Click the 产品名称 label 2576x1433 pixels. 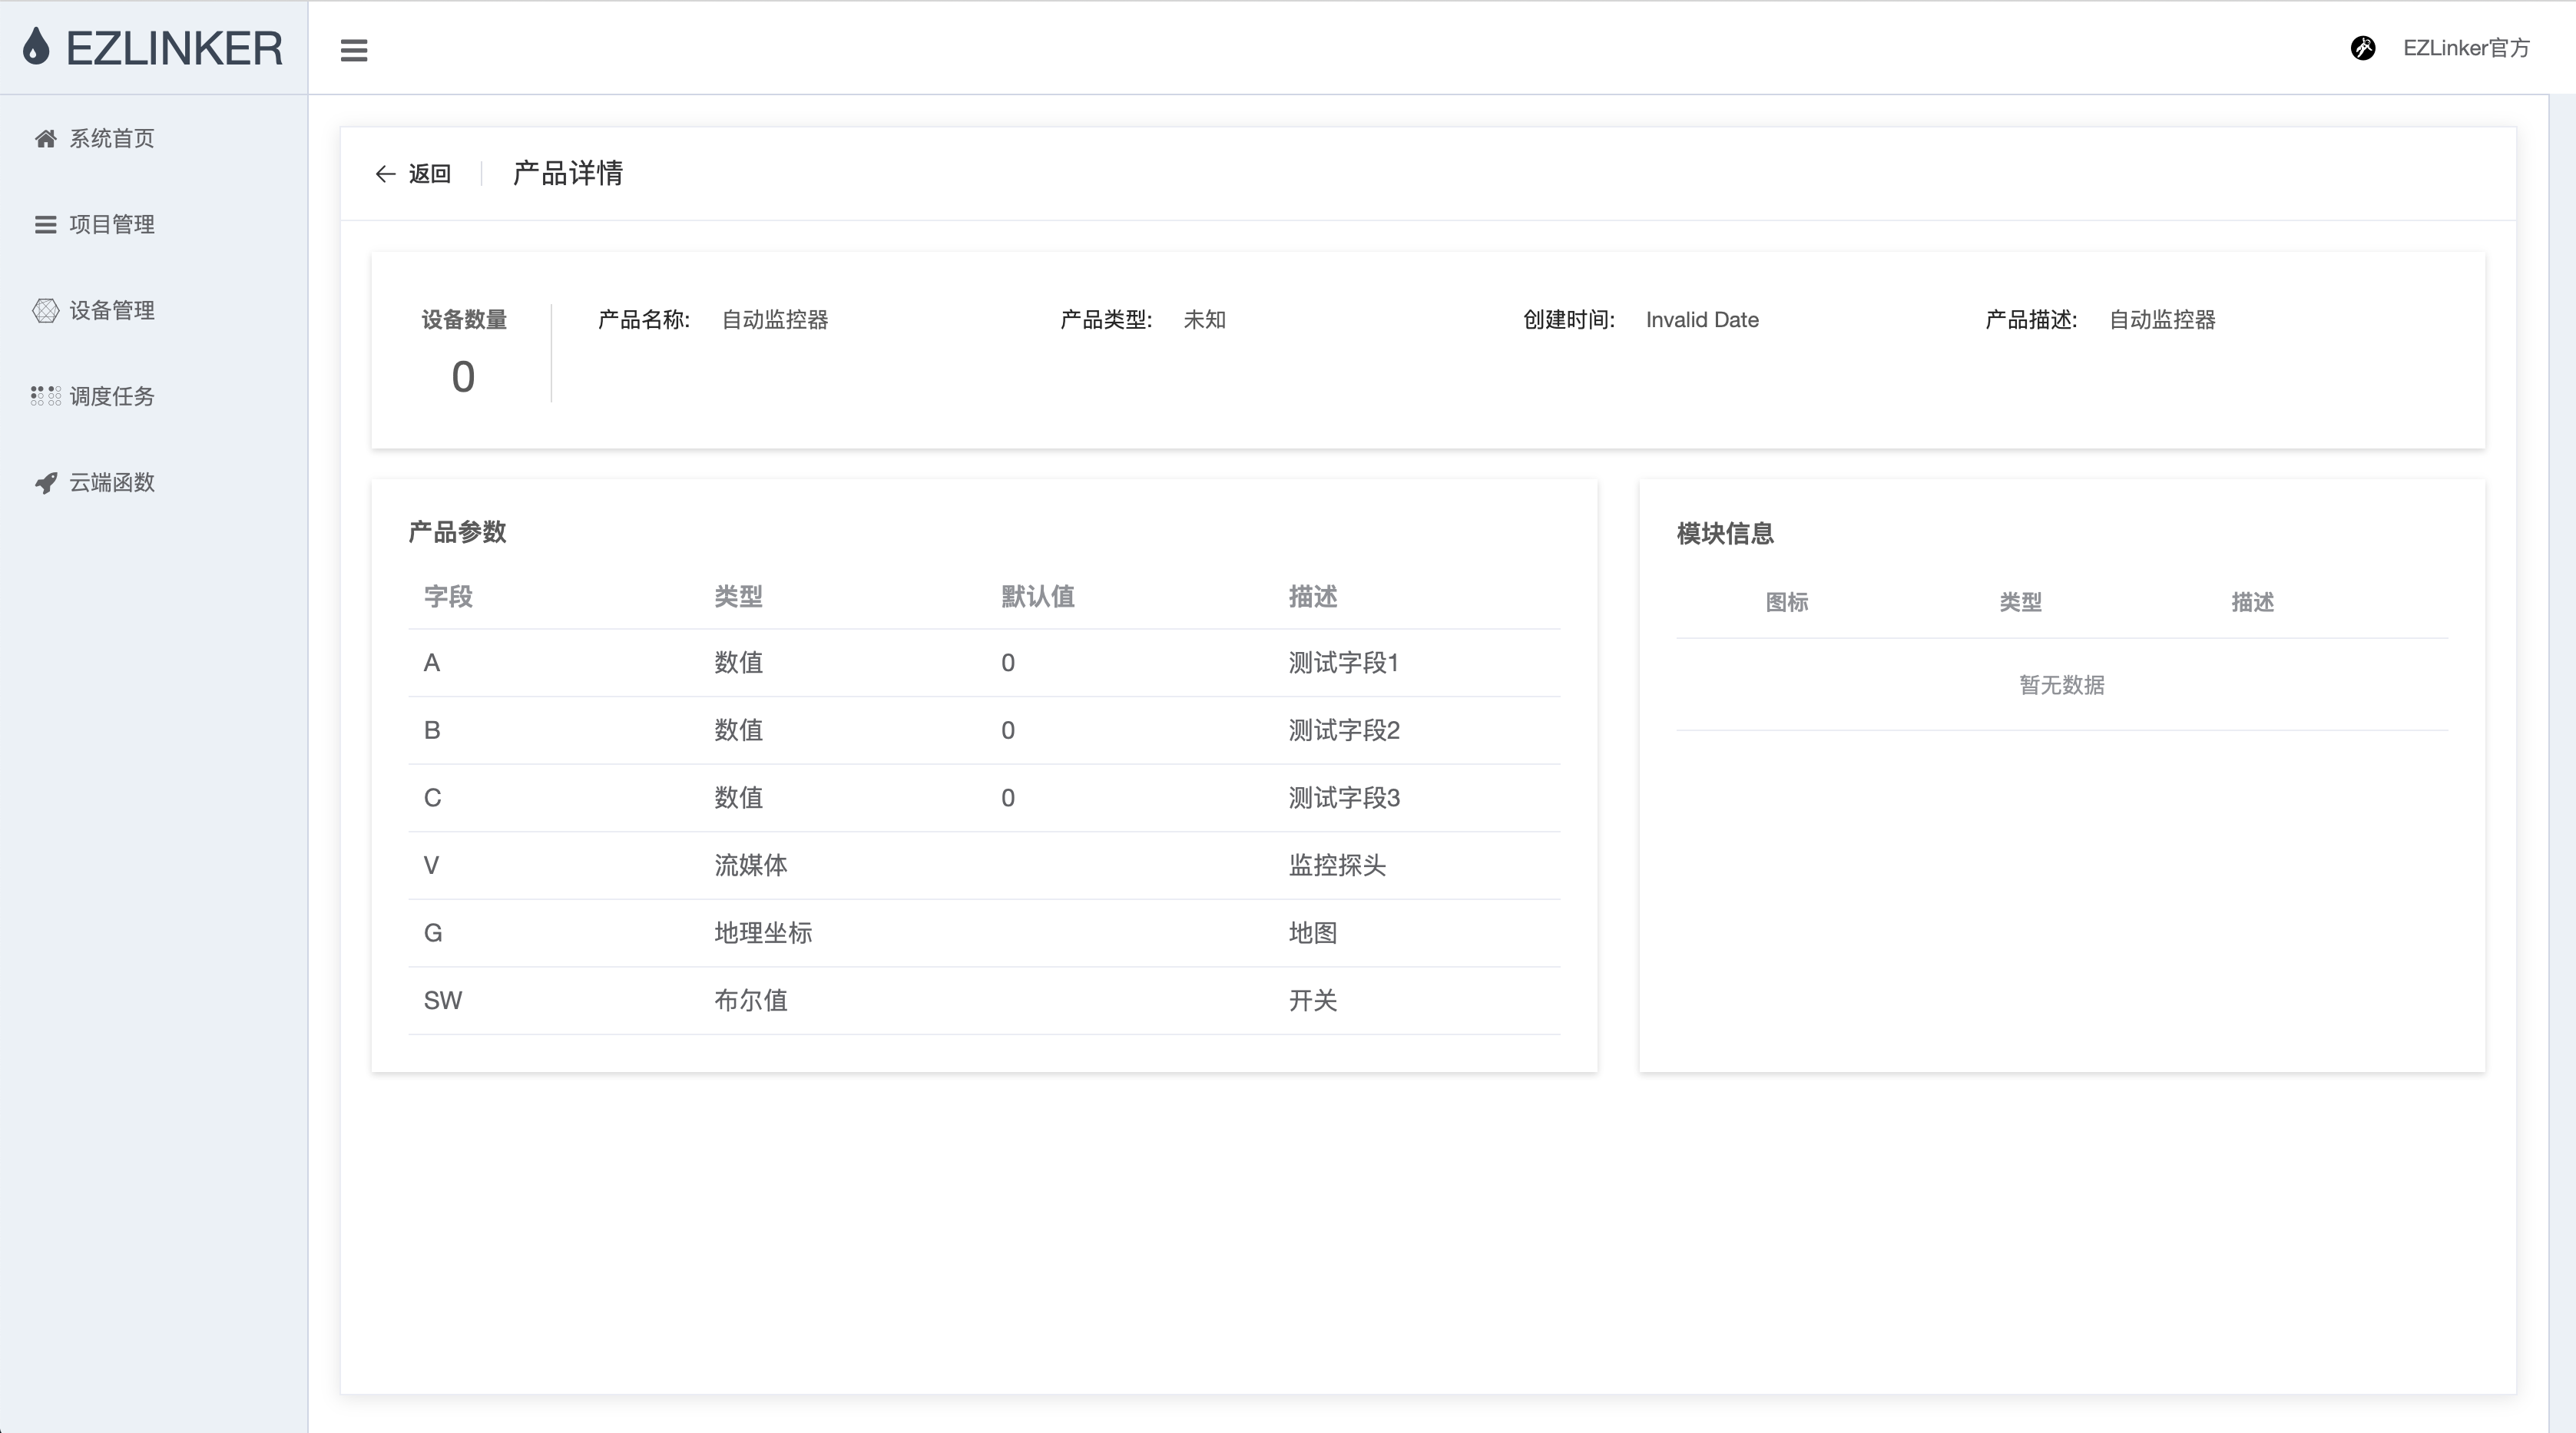click(644, 320)
